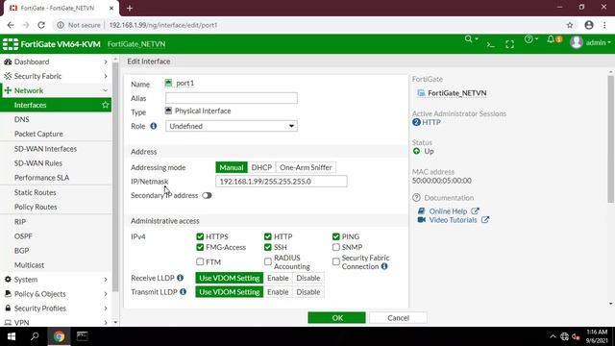Image resolution: width=615 pixels, height=346 pixels.
Task: Expand the Security Profiles menu
Action: [56, 309]
